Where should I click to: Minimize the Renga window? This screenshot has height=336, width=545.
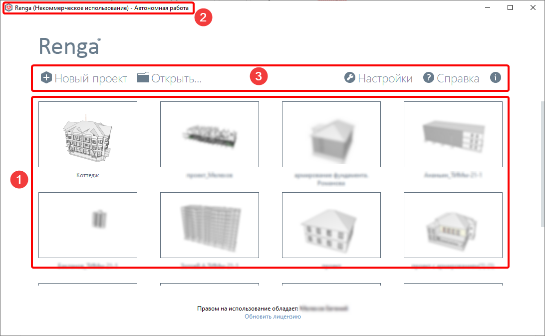[488, 7]
